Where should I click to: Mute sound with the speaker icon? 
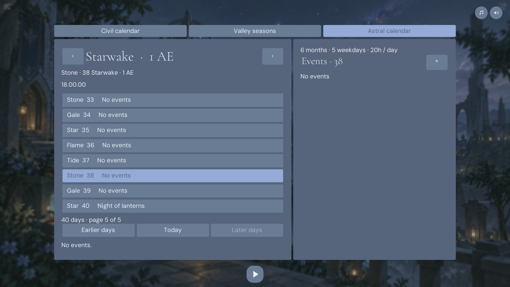tap(496, 13)
